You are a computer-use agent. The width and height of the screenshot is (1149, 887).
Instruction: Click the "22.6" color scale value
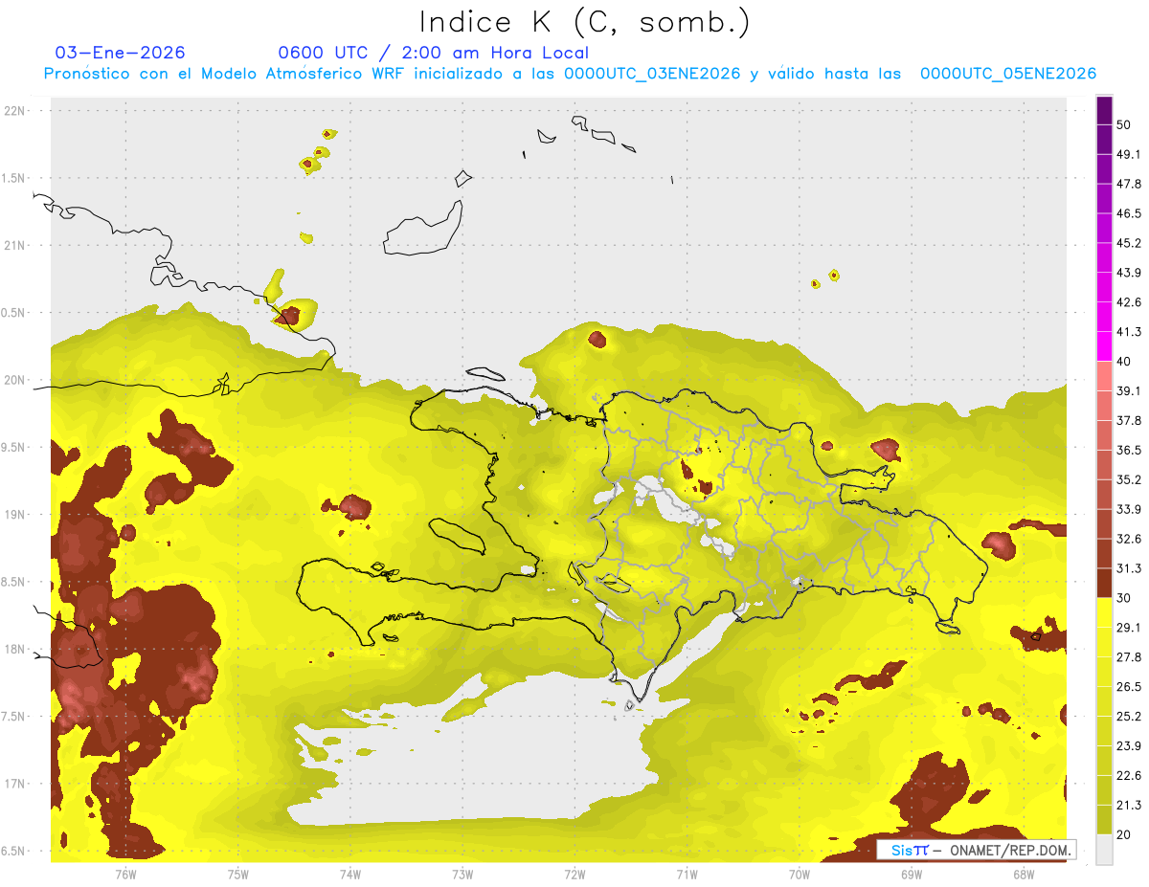pos(1130,775)
